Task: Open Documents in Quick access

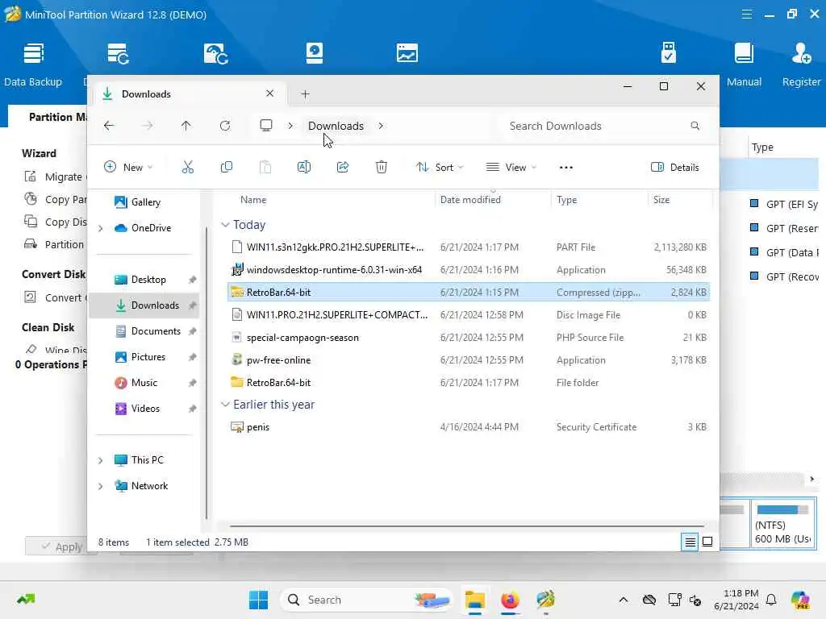Action: [x=148, y=331]
